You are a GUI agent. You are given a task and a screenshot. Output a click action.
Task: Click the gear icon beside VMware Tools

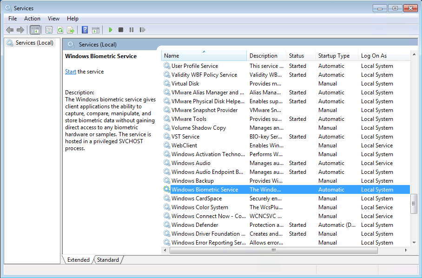tap(167, 119)
